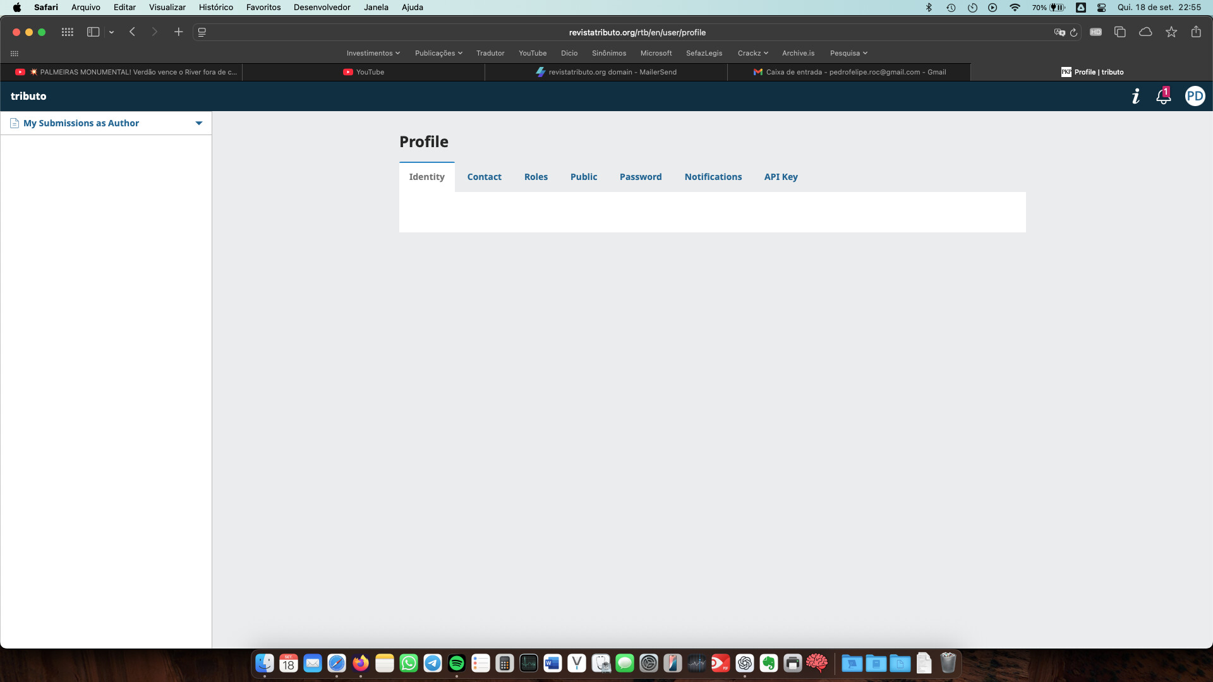Open the API Key tab
Viewport: 1213px width, 682px height.
[x=780, y=177]
